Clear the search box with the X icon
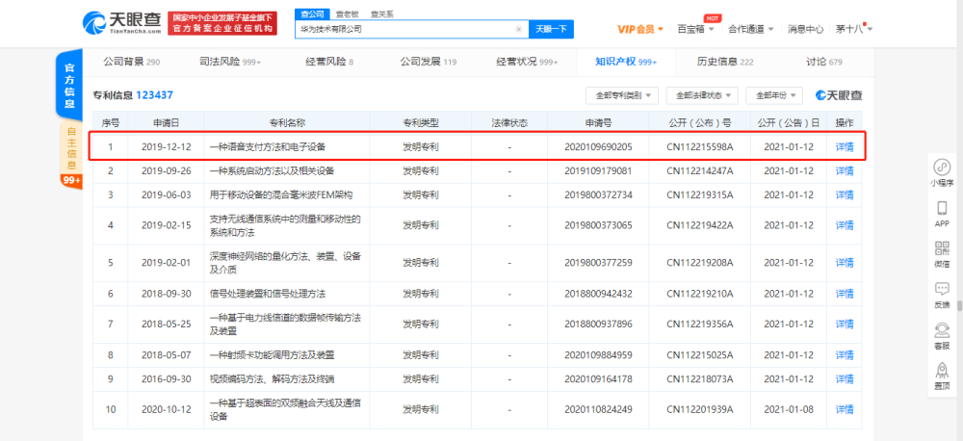This screenshot has width=963, height=441. (518, 29)
